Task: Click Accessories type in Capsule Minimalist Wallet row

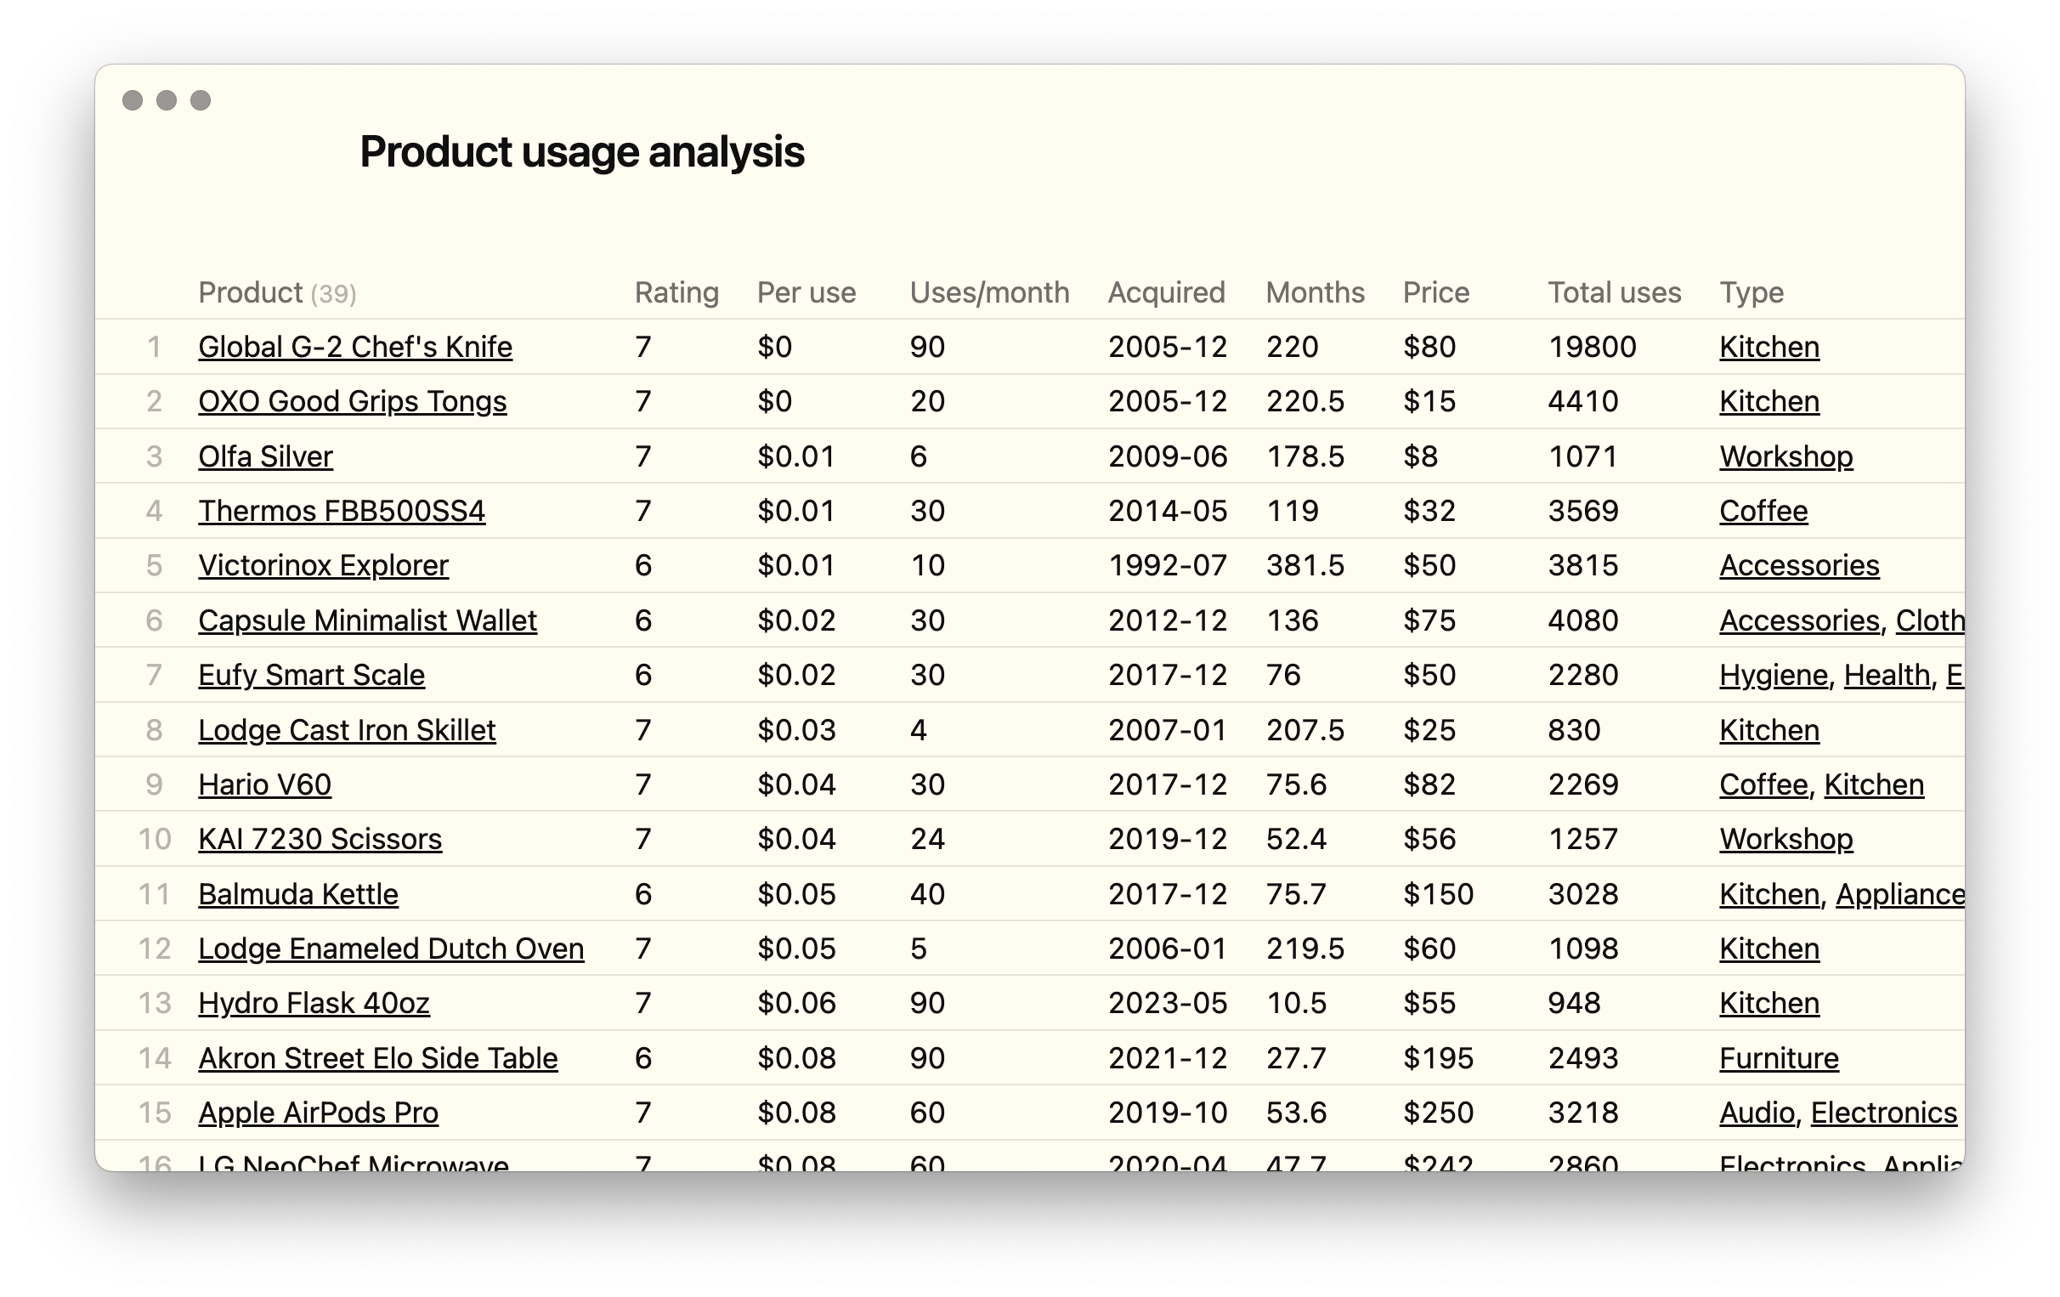Action: pos(1800,620)
